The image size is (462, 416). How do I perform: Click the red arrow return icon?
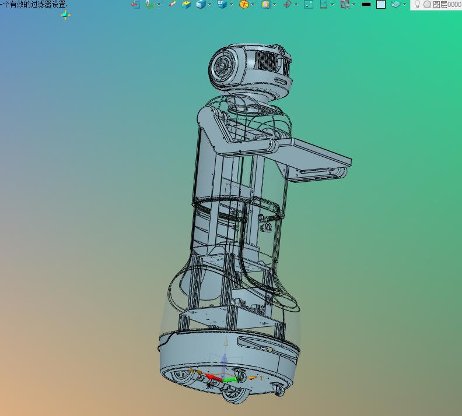135,5
